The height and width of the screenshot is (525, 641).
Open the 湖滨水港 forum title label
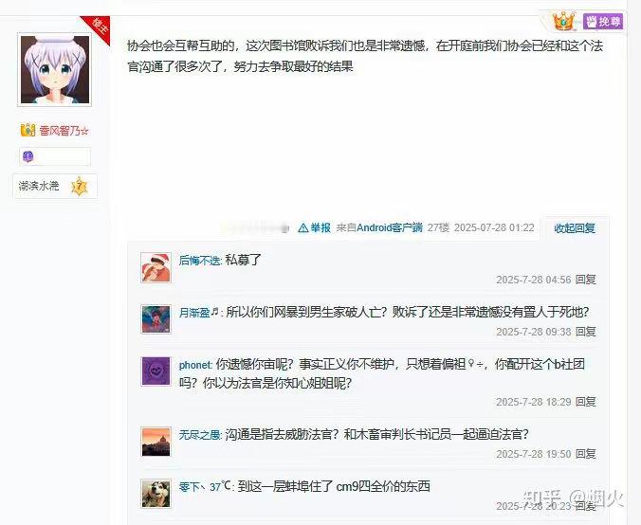(x=39, y=186)
